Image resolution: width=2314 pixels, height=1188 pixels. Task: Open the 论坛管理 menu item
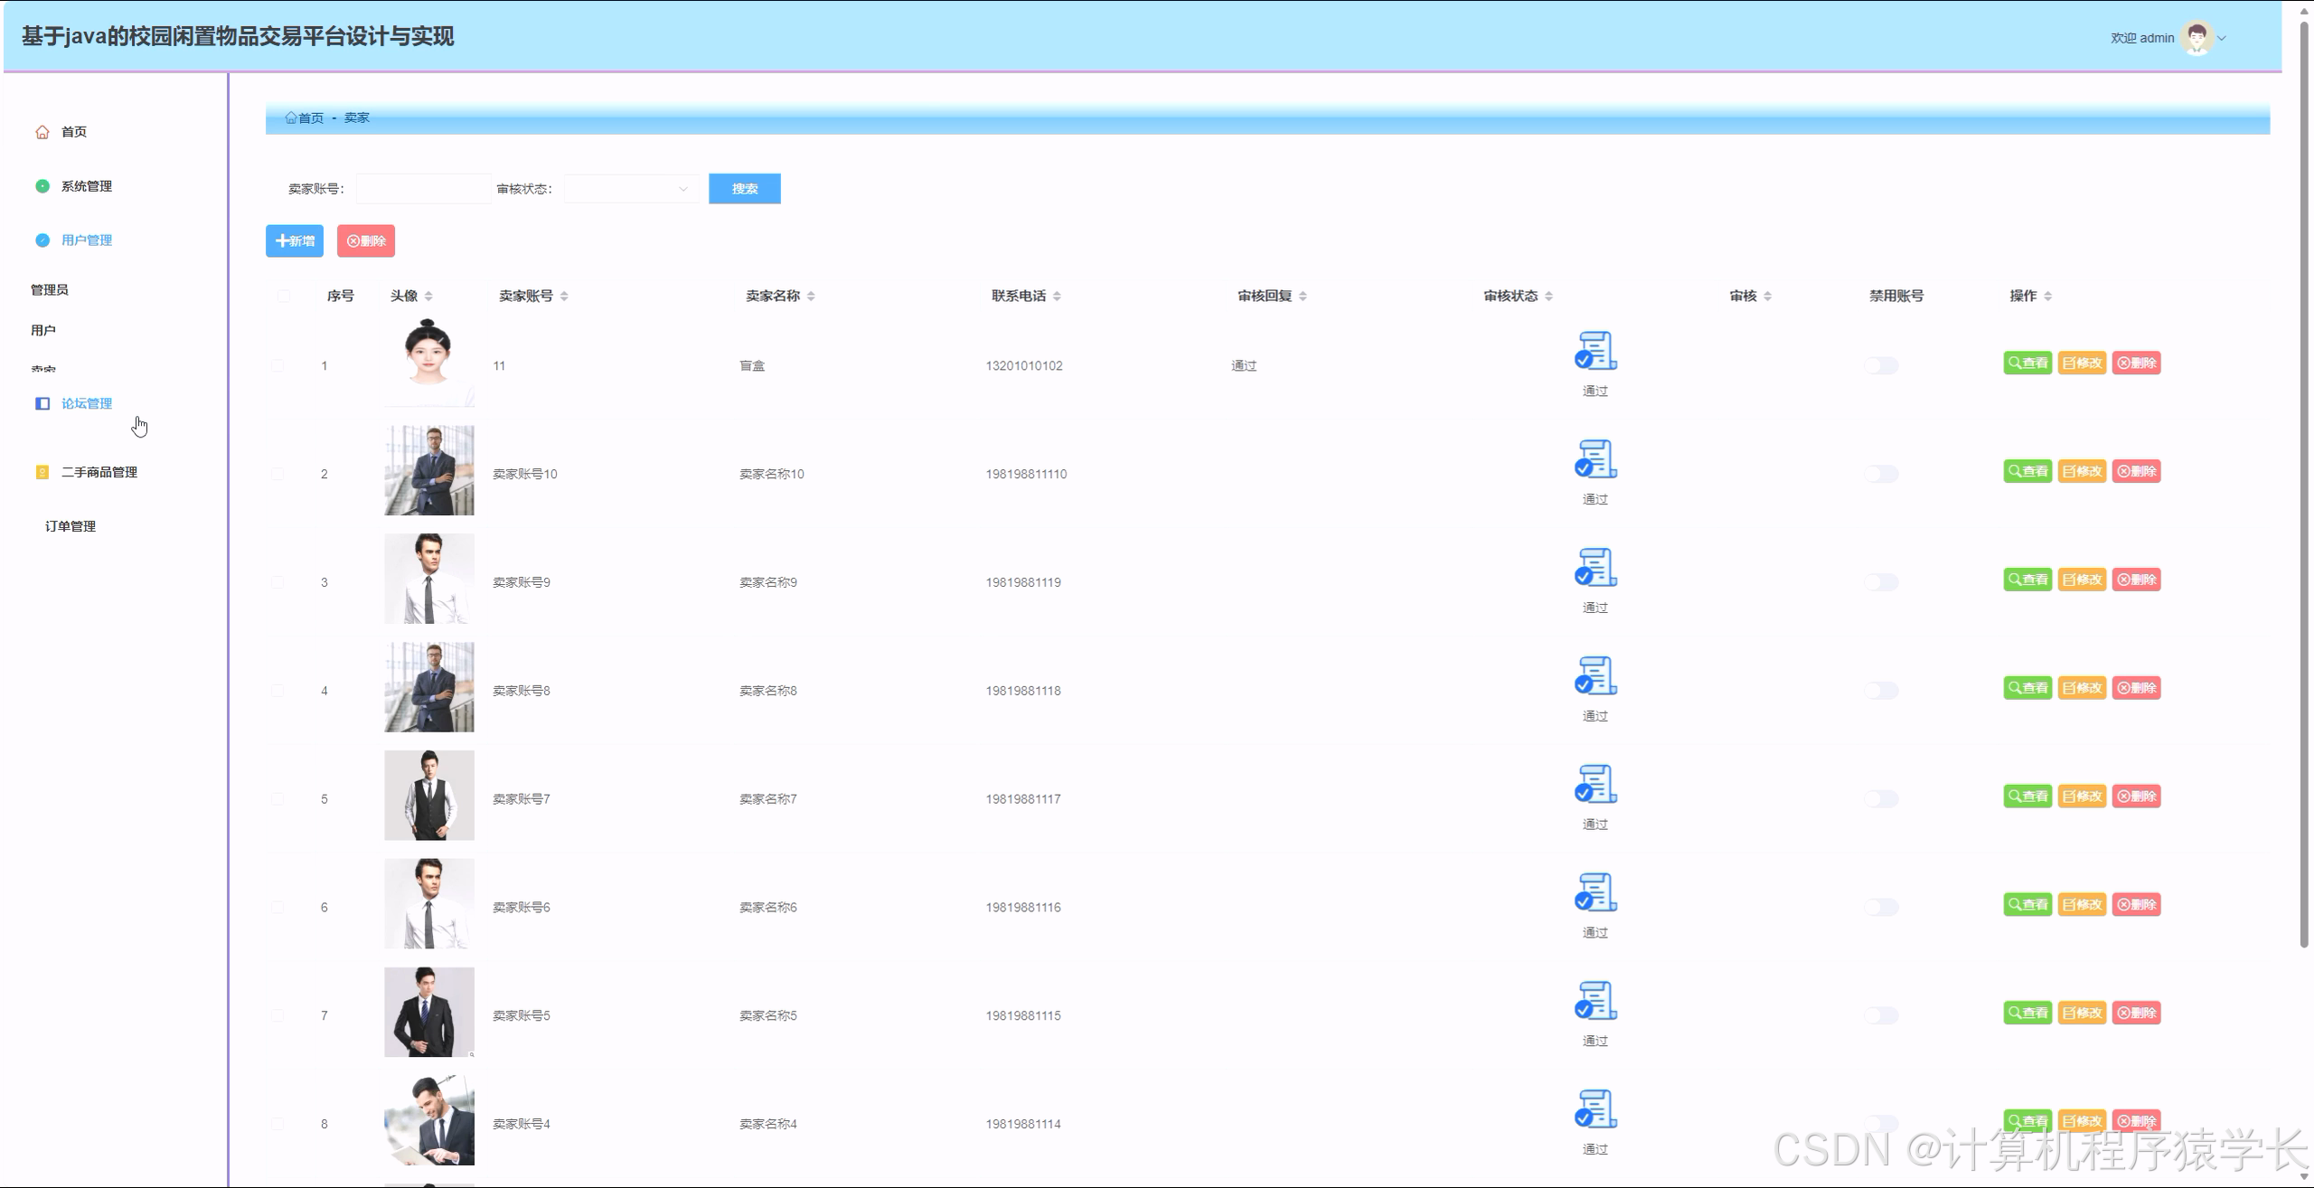click(86, 403)
